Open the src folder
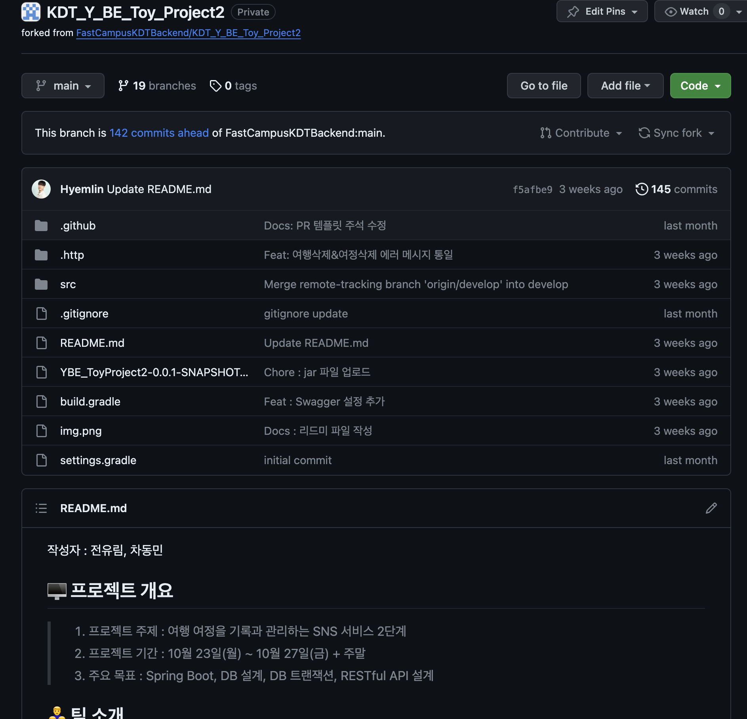 tap(68, 284)
